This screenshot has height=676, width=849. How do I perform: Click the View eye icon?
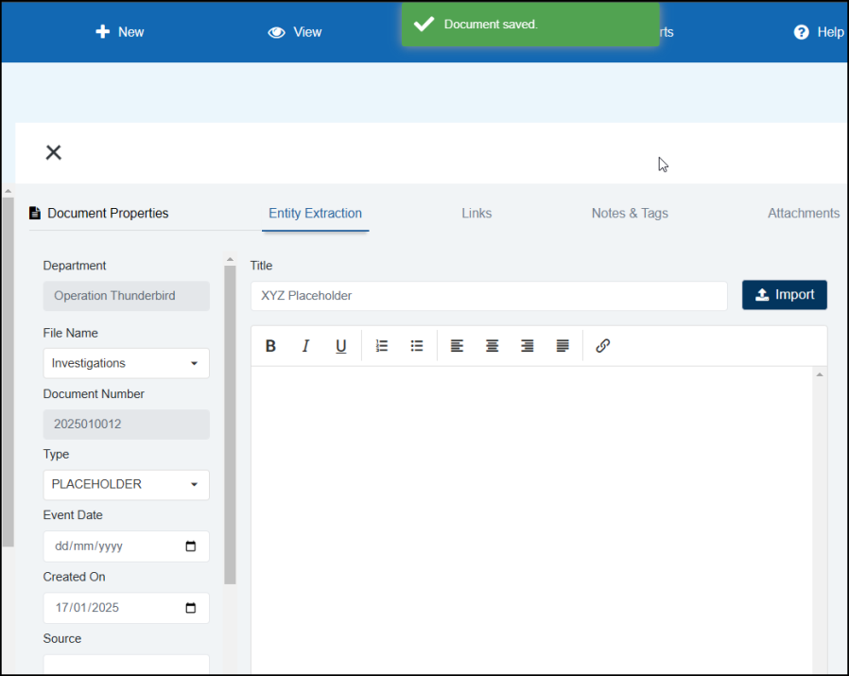pos(276,32)
